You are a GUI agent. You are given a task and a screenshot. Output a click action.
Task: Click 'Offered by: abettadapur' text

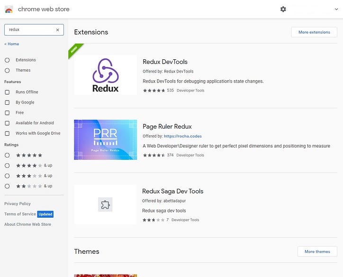(x=164, y=201)
